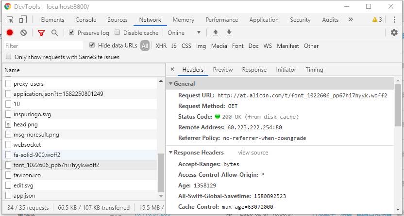Toggle the device toolbar icon
This screenshot has width=404, height=216.
(x=23, y=19)
